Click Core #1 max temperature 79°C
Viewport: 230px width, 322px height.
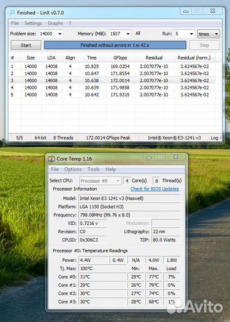click(154, 285)
